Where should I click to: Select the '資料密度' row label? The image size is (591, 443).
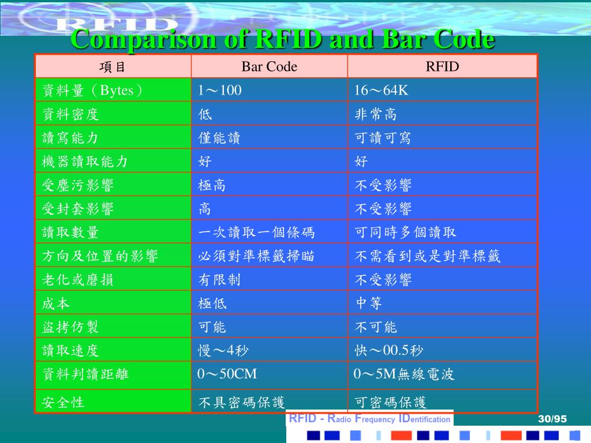113,114
